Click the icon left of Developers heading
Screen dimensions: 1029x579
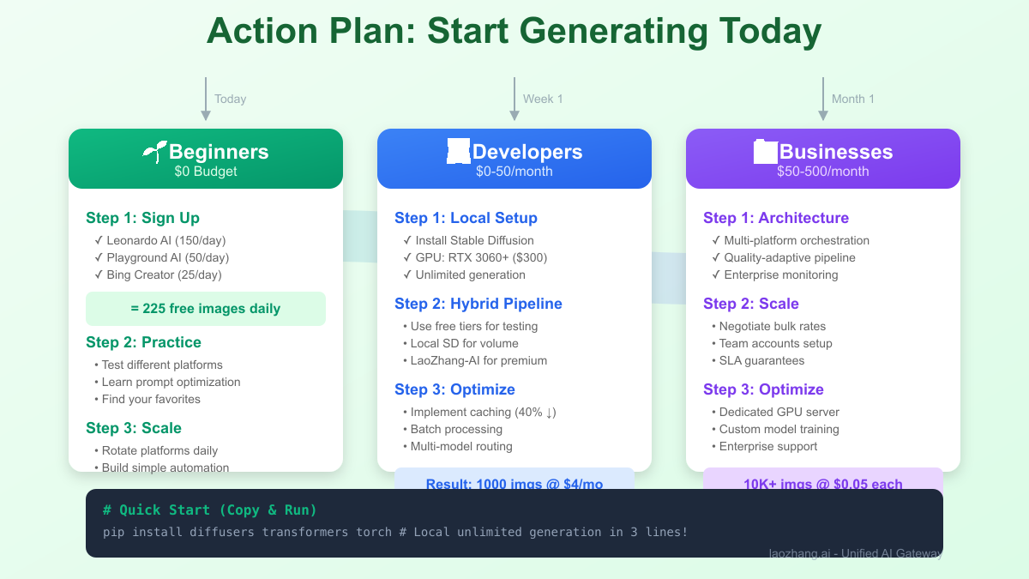pyautogui.click(x=459, y=152)
